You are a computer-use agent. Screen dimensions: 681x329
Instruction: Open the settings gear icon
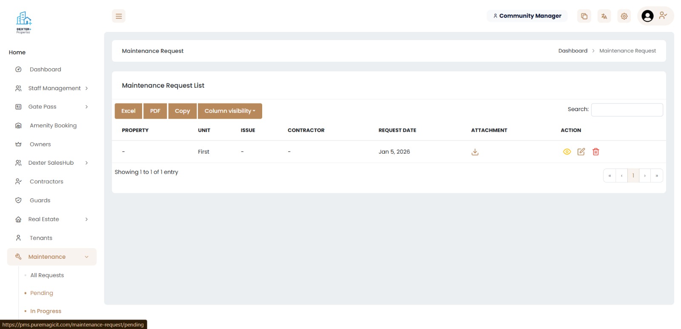tap(624, 16)
